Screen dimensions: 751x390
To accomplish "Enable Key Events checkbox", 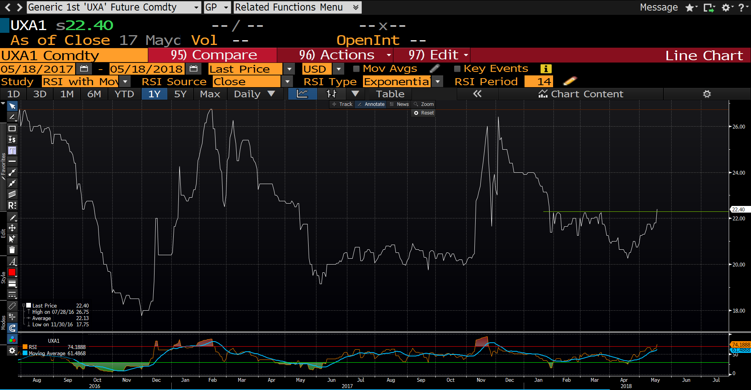I will 457,69.
